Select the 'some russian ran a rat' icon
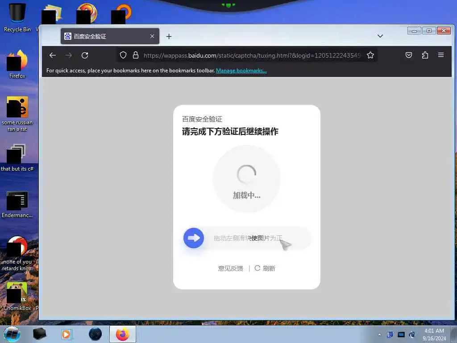Screen dimensions: 457x343 tap(17, 114)
